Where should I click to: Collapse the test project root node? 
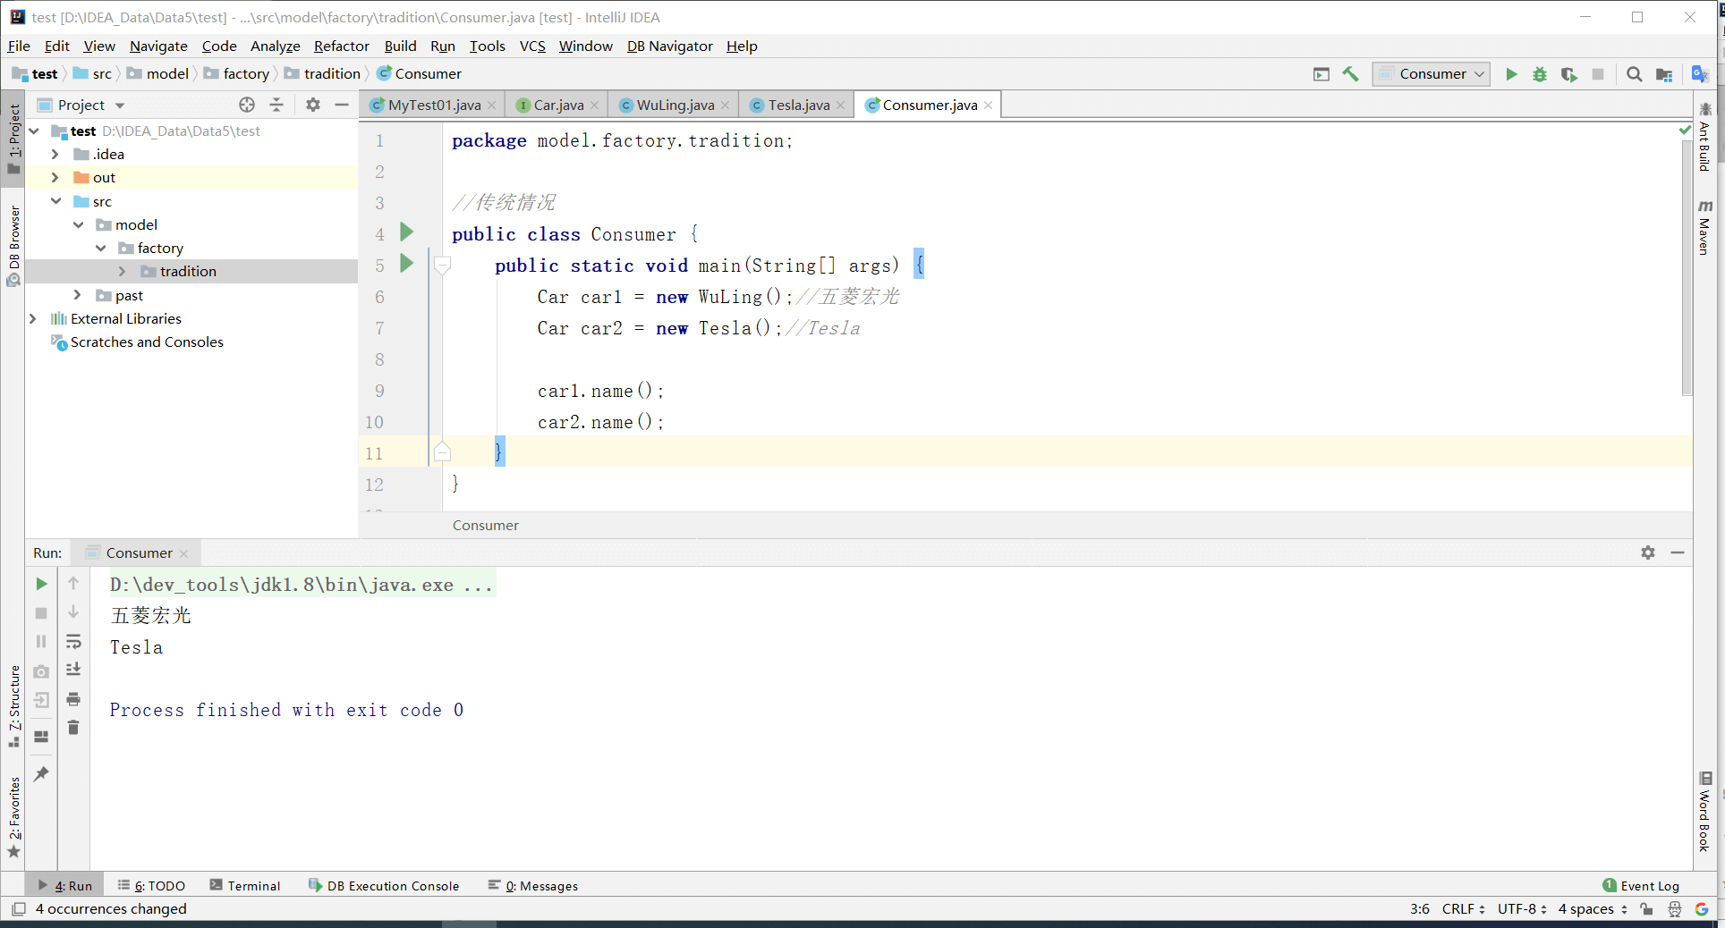click(34, 131)
